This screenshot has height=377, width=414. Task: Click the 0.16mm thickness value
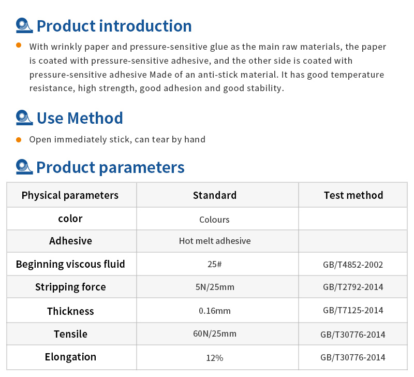click(x=215, y=311)
